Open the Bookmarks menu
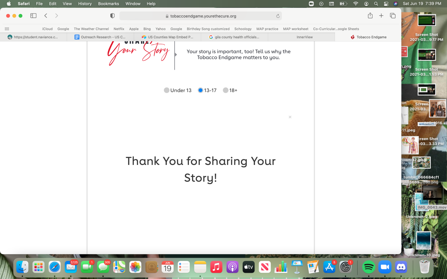Image resolution: width=447 pixels, height=279 pixels. [x=109, y=3]
